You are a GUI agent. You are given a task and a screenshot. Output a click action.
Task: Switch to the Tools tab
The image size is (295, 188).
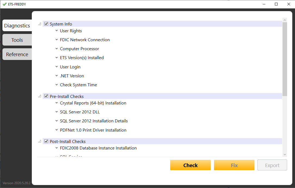point(17,40)
